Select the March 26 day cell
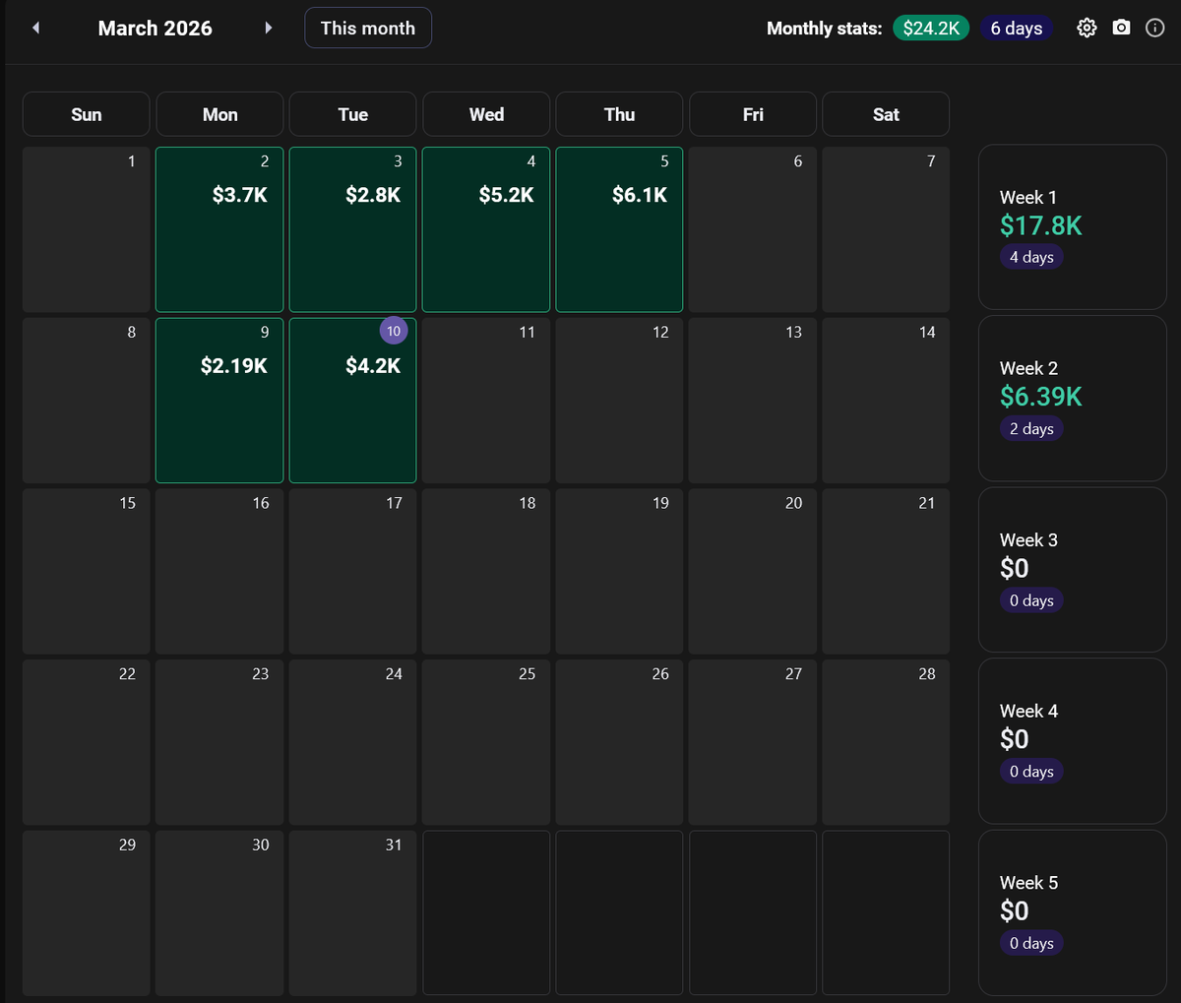1181x1003 pixels. point(619,742)
